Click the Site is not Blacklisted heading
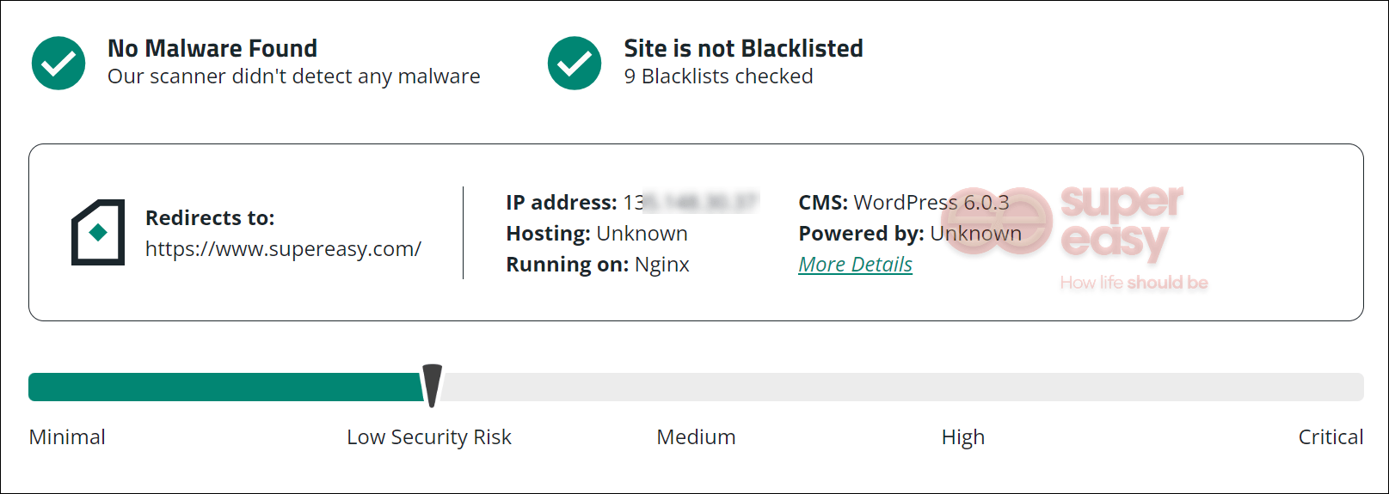The image size is (1389, 494). pyautogui.click(x=743, y=48)
